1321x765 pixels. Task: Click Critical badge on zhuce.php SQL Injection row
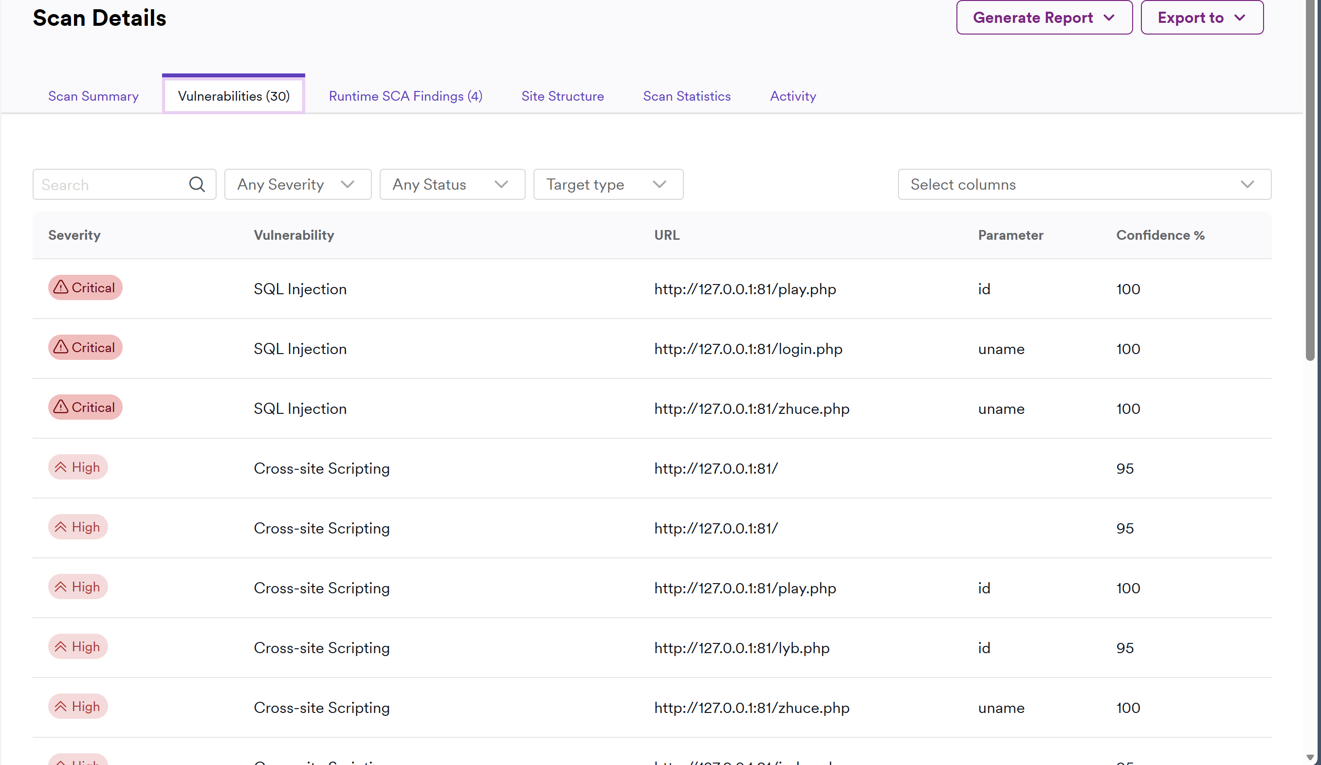pos(85,408)
